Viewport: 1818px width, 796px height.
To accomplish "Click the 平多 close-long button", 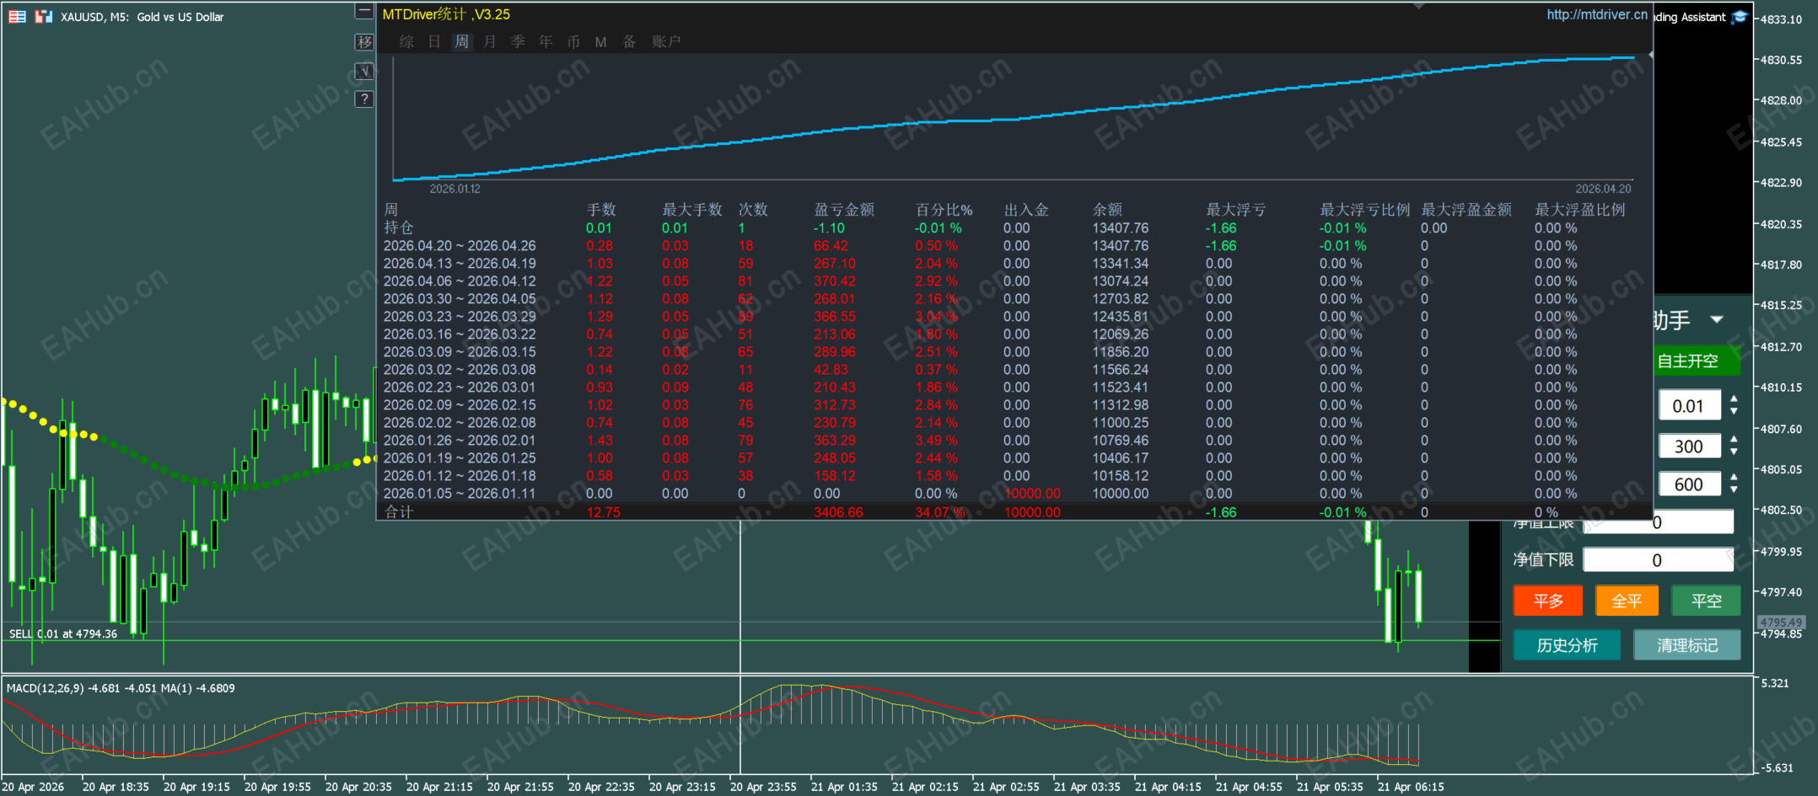I will pos(1548,601).
